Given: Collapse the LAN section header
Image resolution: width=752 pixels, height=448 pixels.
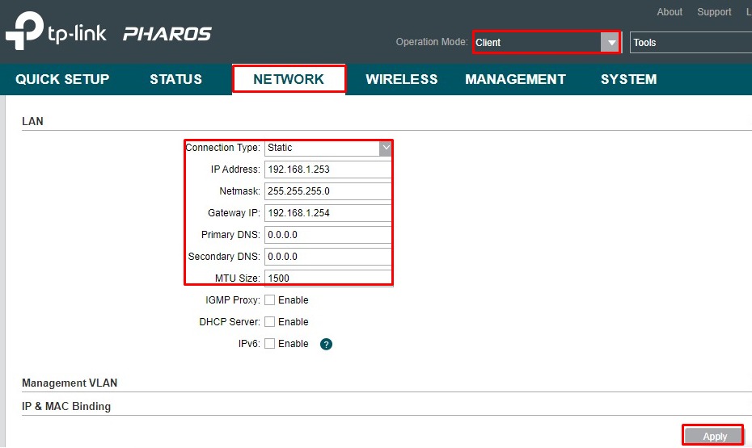Looking at the screenshot, I should pos(32,122).
